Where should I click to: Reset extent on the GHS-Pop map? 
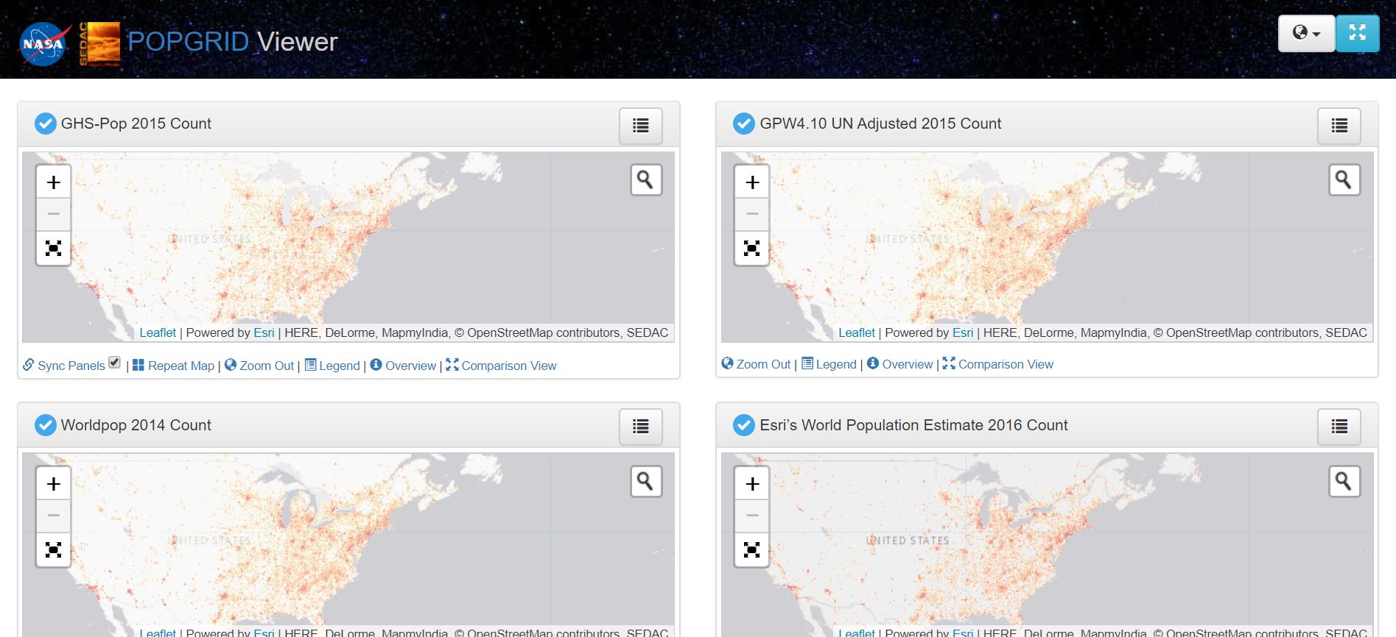point(54,248)
